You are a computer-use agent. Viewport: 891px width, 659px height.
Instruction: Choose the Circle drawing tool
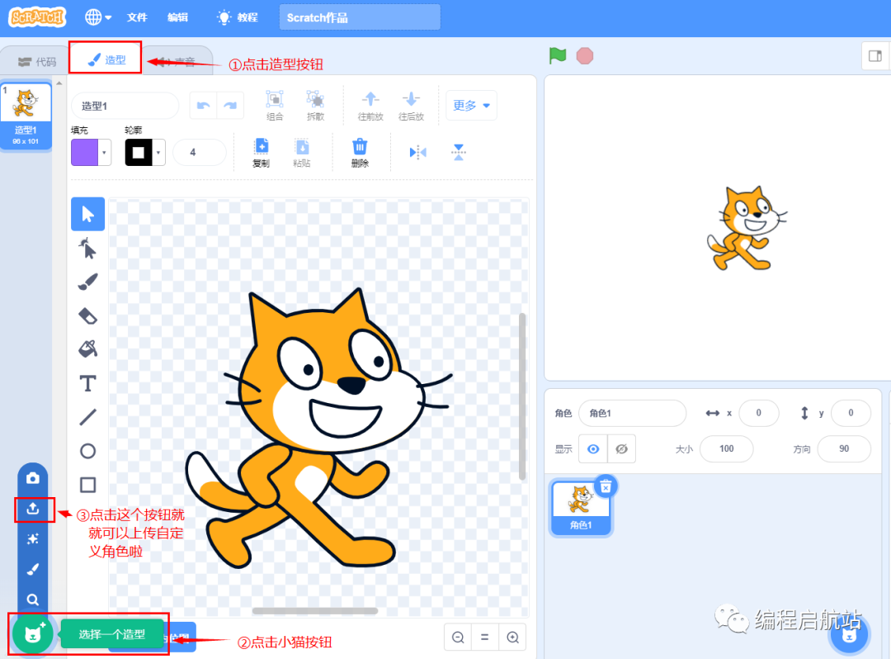pyautogui.click(x=87, y=450)
